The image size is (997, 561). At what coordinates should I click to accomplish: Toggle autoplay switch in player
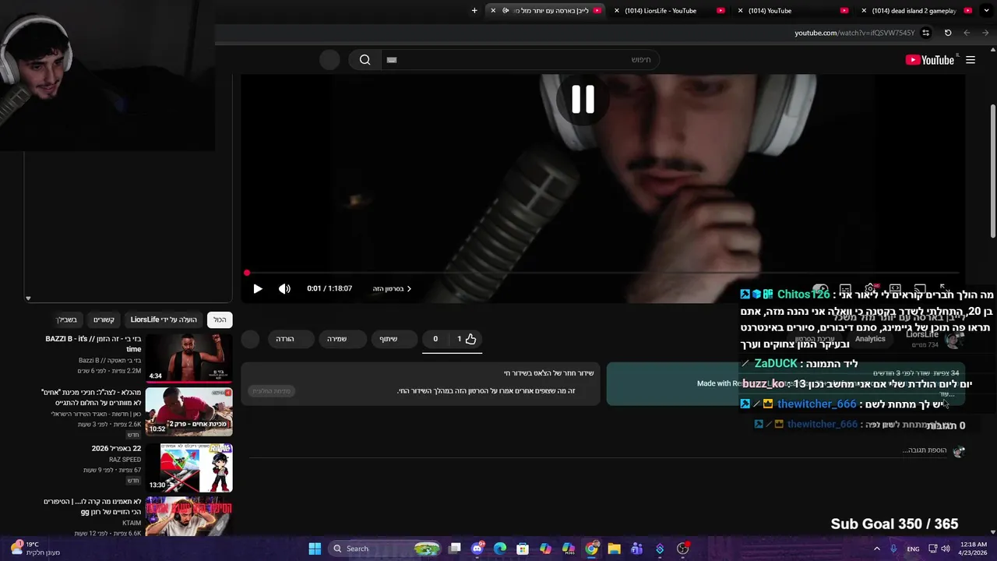[x=820, y=289]
